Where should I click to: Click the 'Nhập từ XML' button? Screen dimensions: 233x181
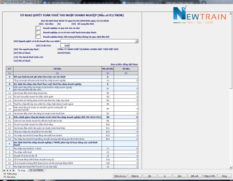tap(210, 176)
